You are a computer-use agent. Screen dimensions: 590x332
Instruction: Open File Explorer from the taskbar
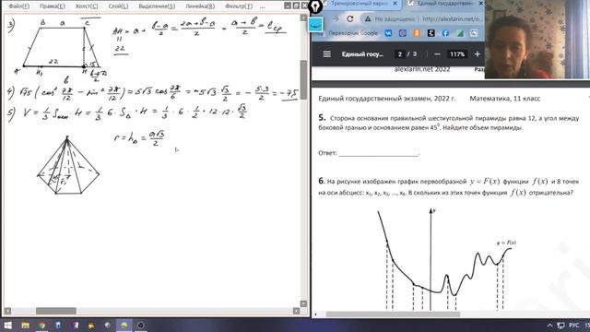pos(25,326)
